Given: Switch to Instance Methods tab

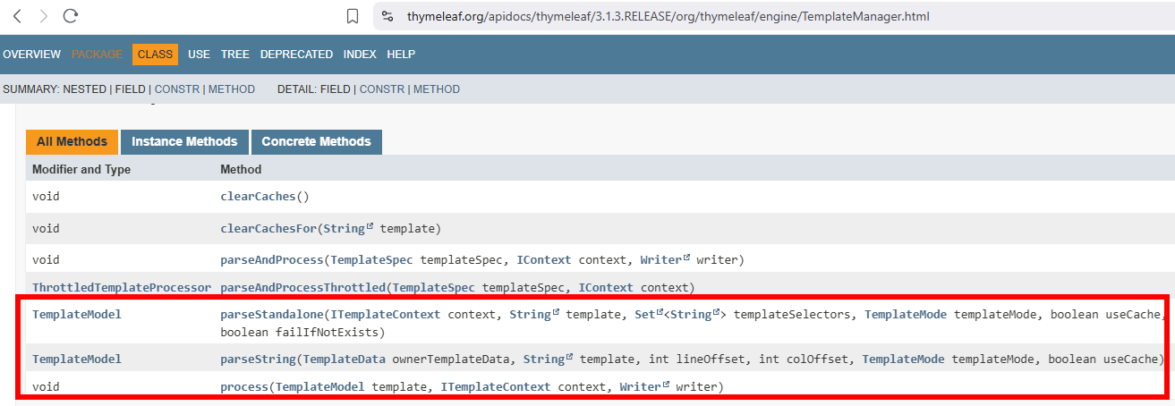Looking at the screenshot, I should pyautogui.click(x=184, y=141).
